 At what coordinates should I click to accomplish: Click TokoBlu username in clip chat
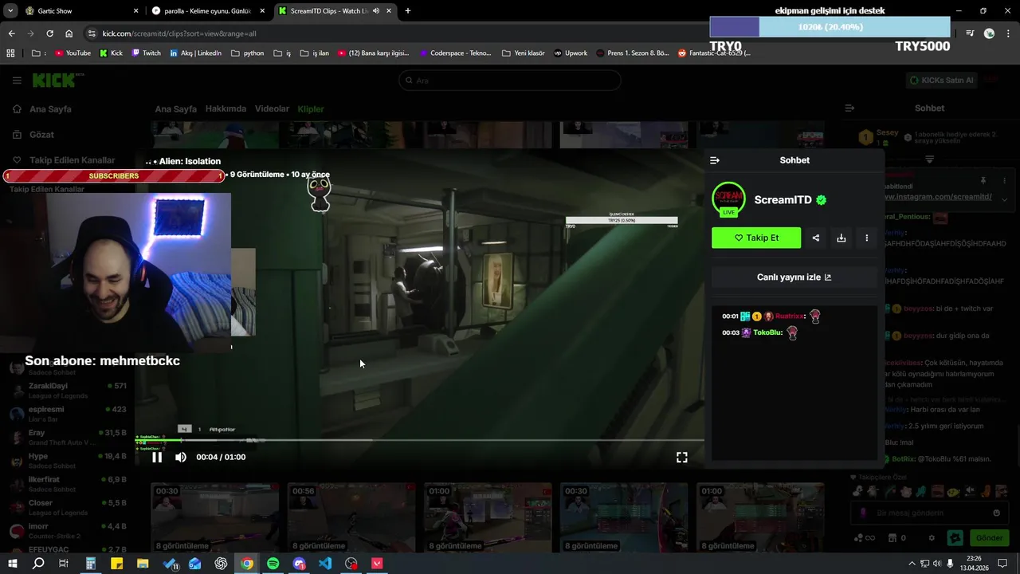[x=767, y=332]
